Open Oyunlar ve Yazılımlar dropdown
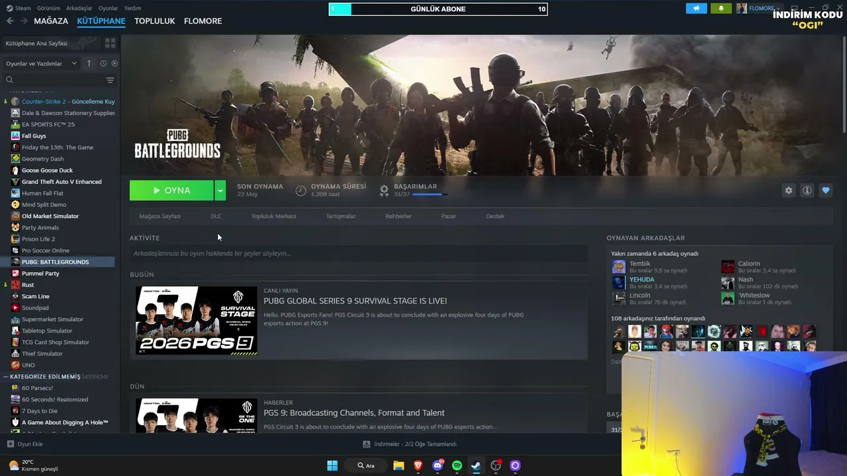This screenshot has height=476, width=847. tap(42, 63)
